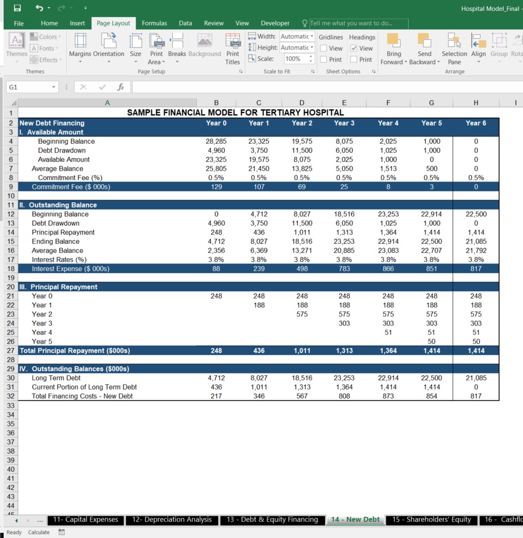Click the Print Titles button
Image resolution: width=523 pixels, height=538 pixels.
point(233,49)
